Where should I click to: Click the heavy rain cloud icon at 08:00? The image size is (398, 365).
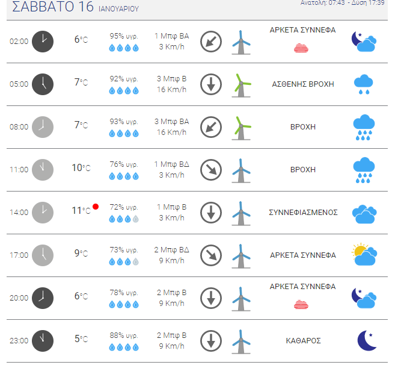[364, 127]
